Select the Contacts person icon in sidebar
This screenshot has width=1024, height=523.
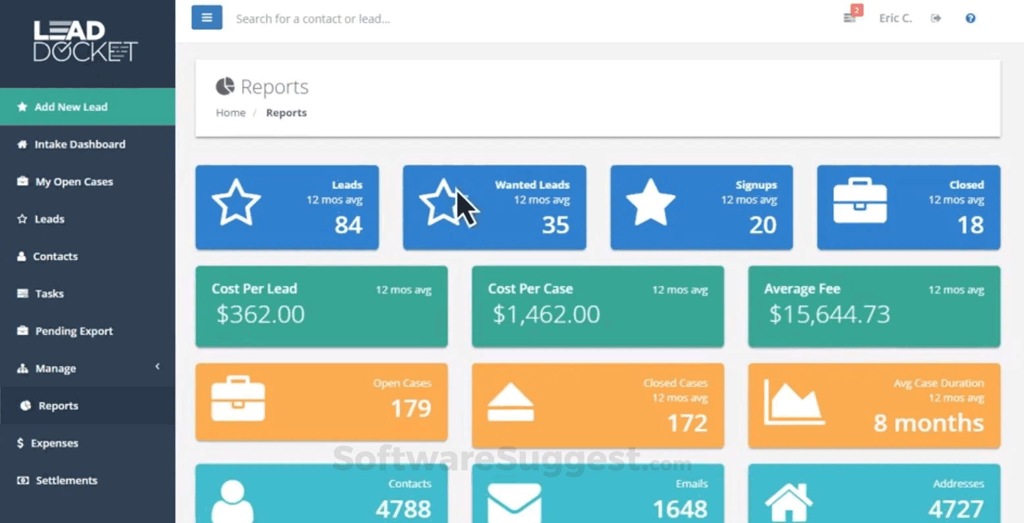coord(22,256)
